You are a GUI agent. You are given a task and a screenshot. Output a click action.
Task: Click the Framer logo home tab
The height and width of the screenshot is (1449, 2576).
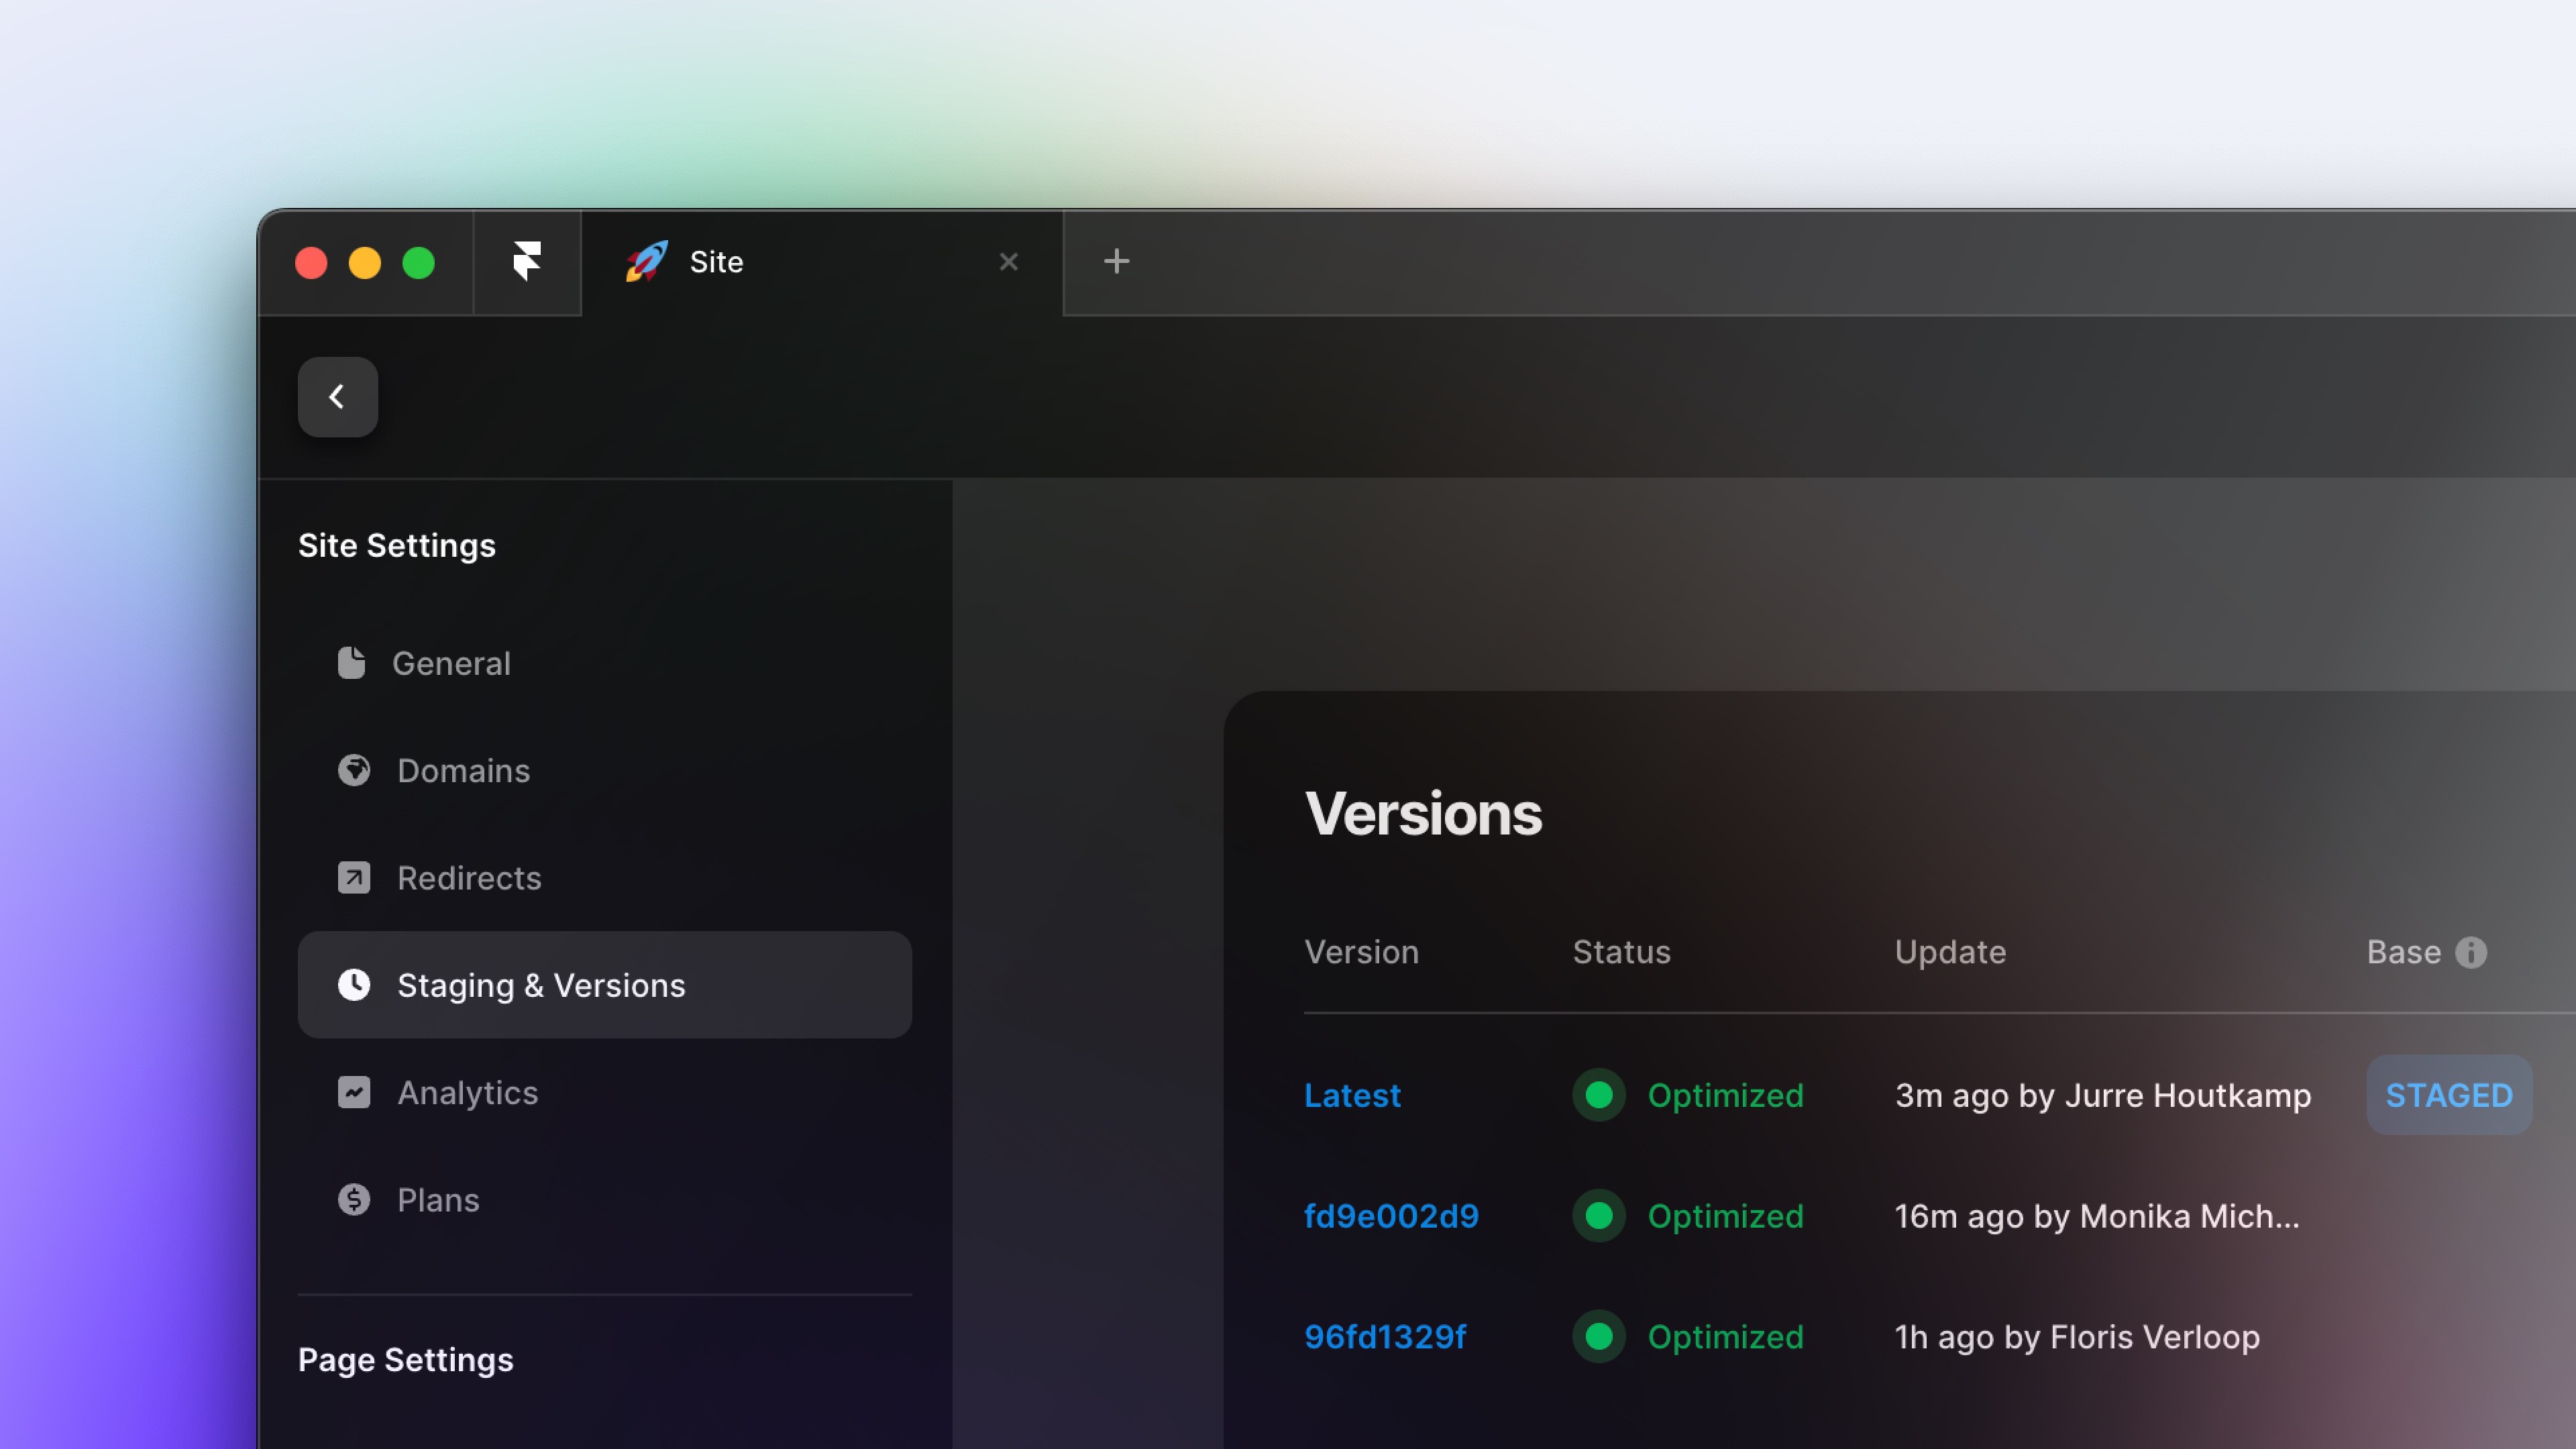[527, 262]
